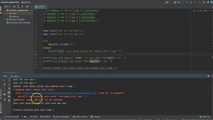Select Scratches and Consoles item
Viewport: 213px width, 120px height.
[x=18, y=23]
